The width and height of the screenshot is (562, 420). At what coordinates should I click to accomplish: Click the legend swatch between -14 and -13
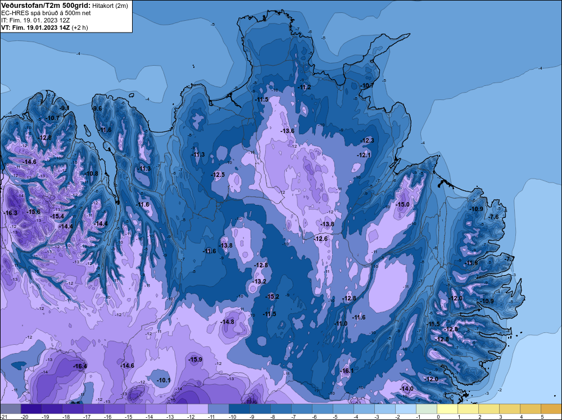[x=156, y=409]
